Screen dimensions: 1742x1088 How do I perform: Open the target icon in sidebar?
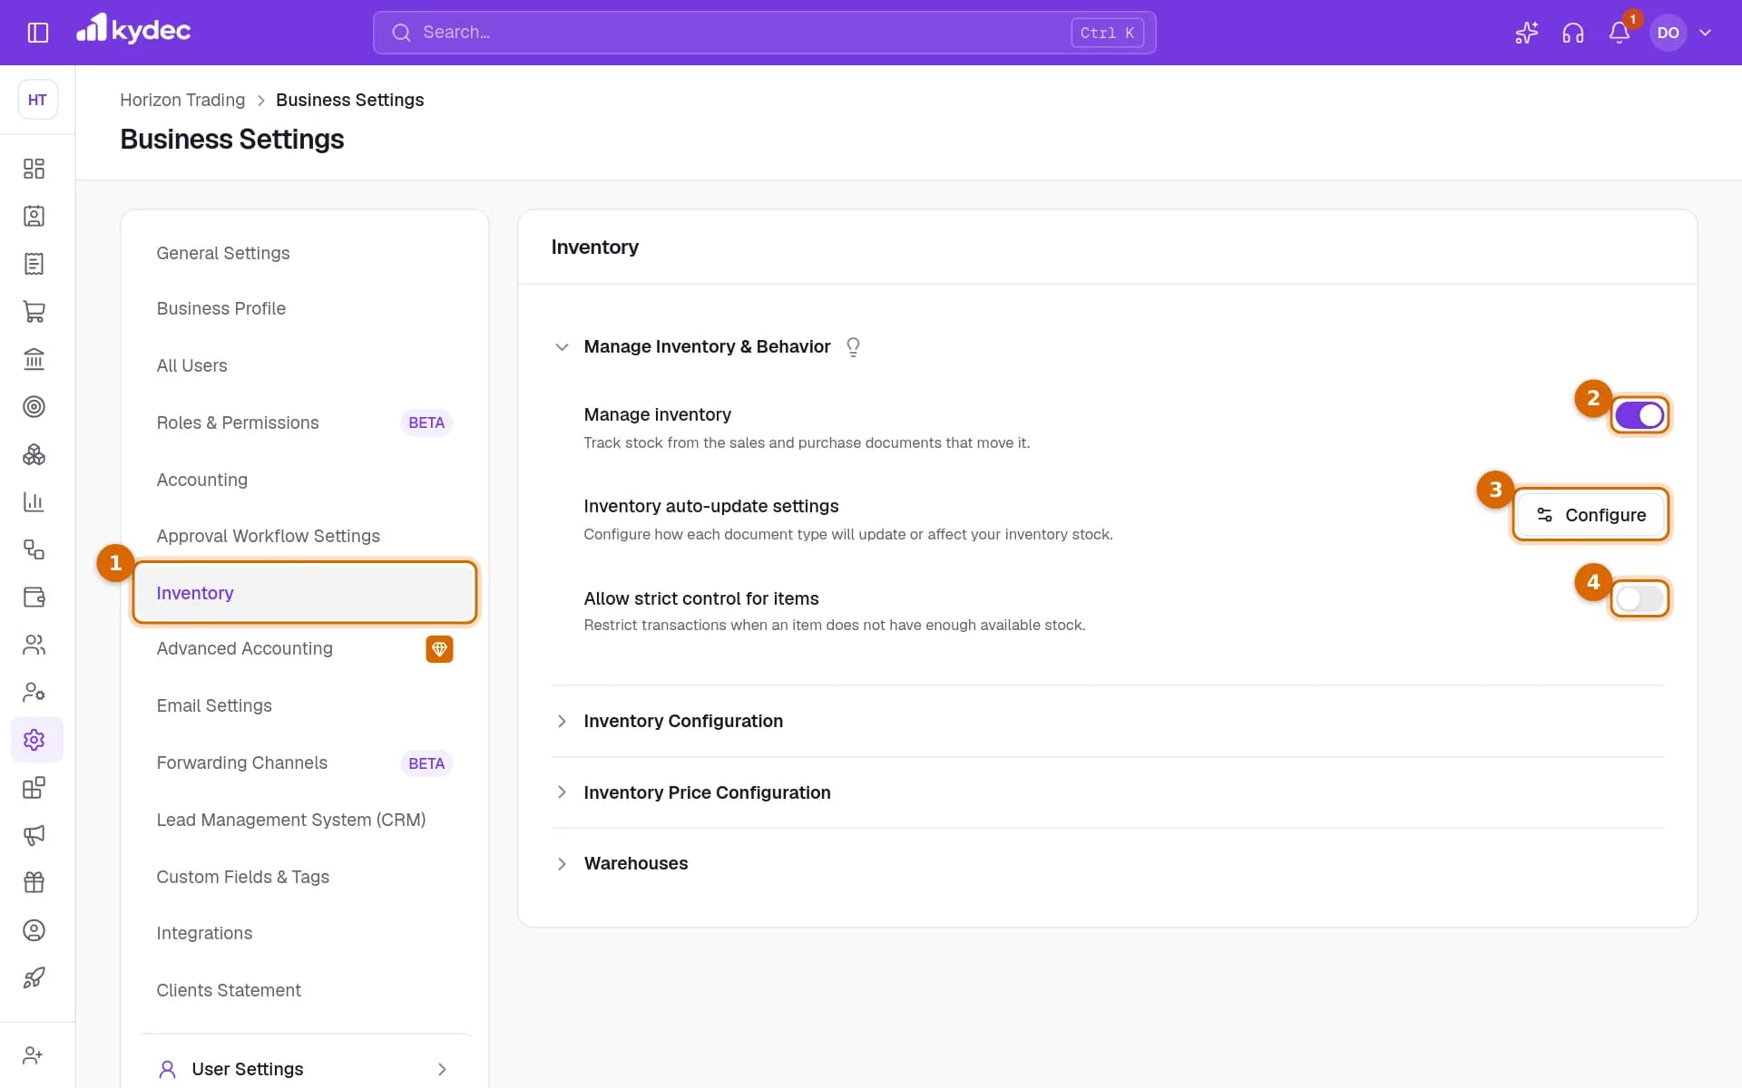point(34,407)
